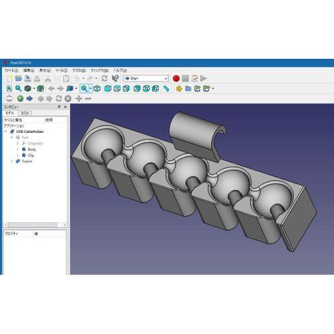Fit selection in view magnifier icon
334x334 pixels.
pos(18,89)
